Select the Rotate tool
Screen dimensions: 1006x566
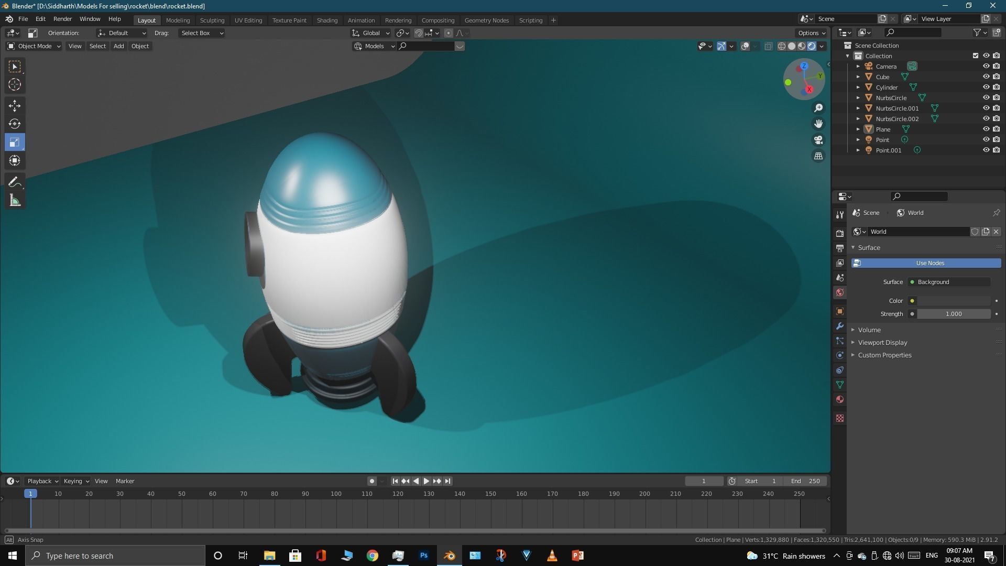(15, 124)
